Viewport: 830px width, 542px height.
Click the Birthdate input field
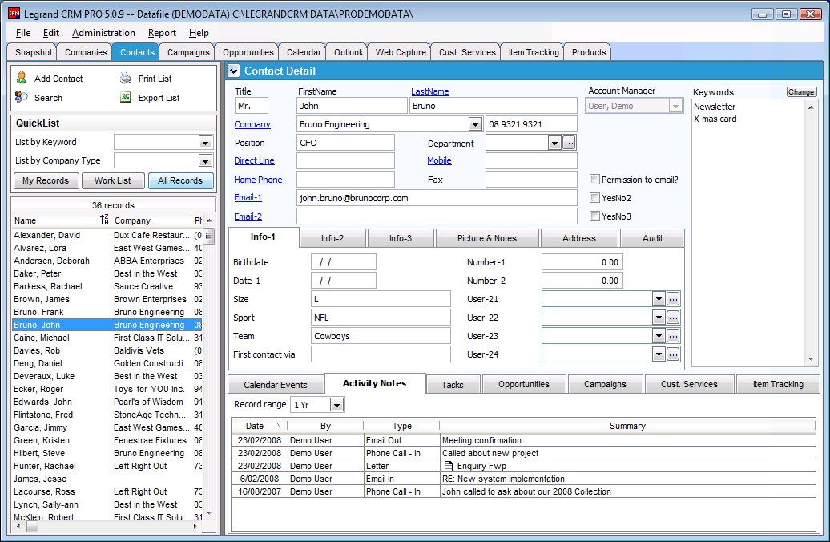(x=344, y=262)
